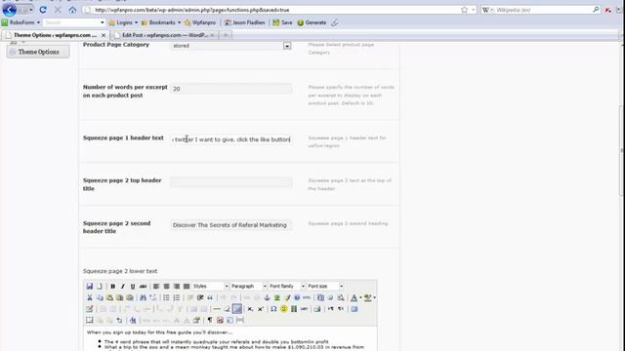The image size is (625, 351).
Task: Click the Jason Fladlien identity button
Action: pos(245,22)
